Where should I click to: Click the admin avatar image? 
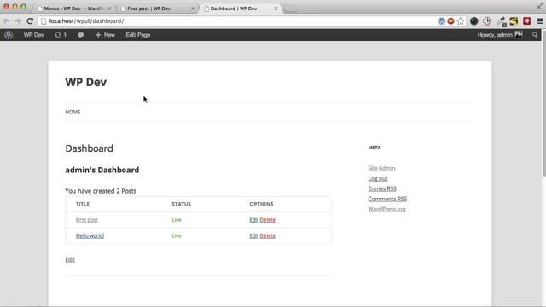[519, 34]
